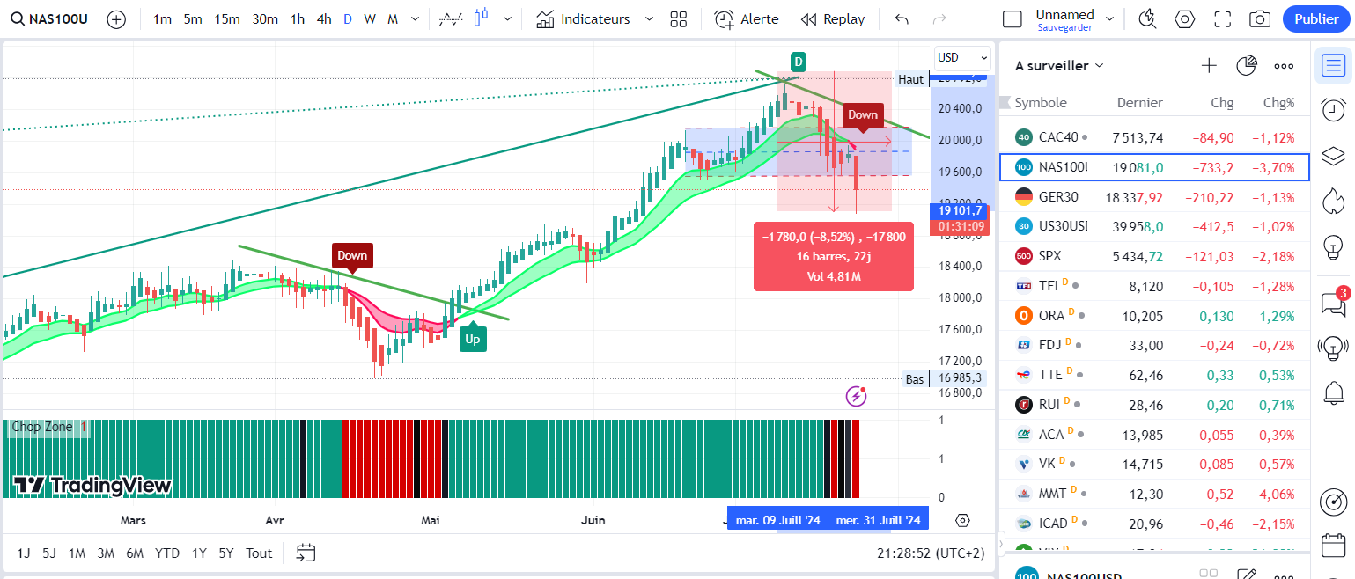The height and width of the screenshot is (579, 1355).
Task: Sort watchlist by Chg% column header
Action: [x=1278, y=103]
